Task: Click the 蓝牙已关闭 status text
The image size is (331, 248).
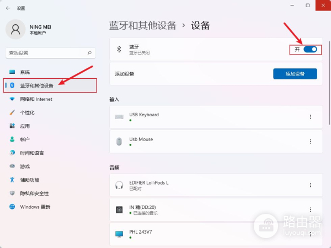Action: pyautogui.click(x=140, y=52)
